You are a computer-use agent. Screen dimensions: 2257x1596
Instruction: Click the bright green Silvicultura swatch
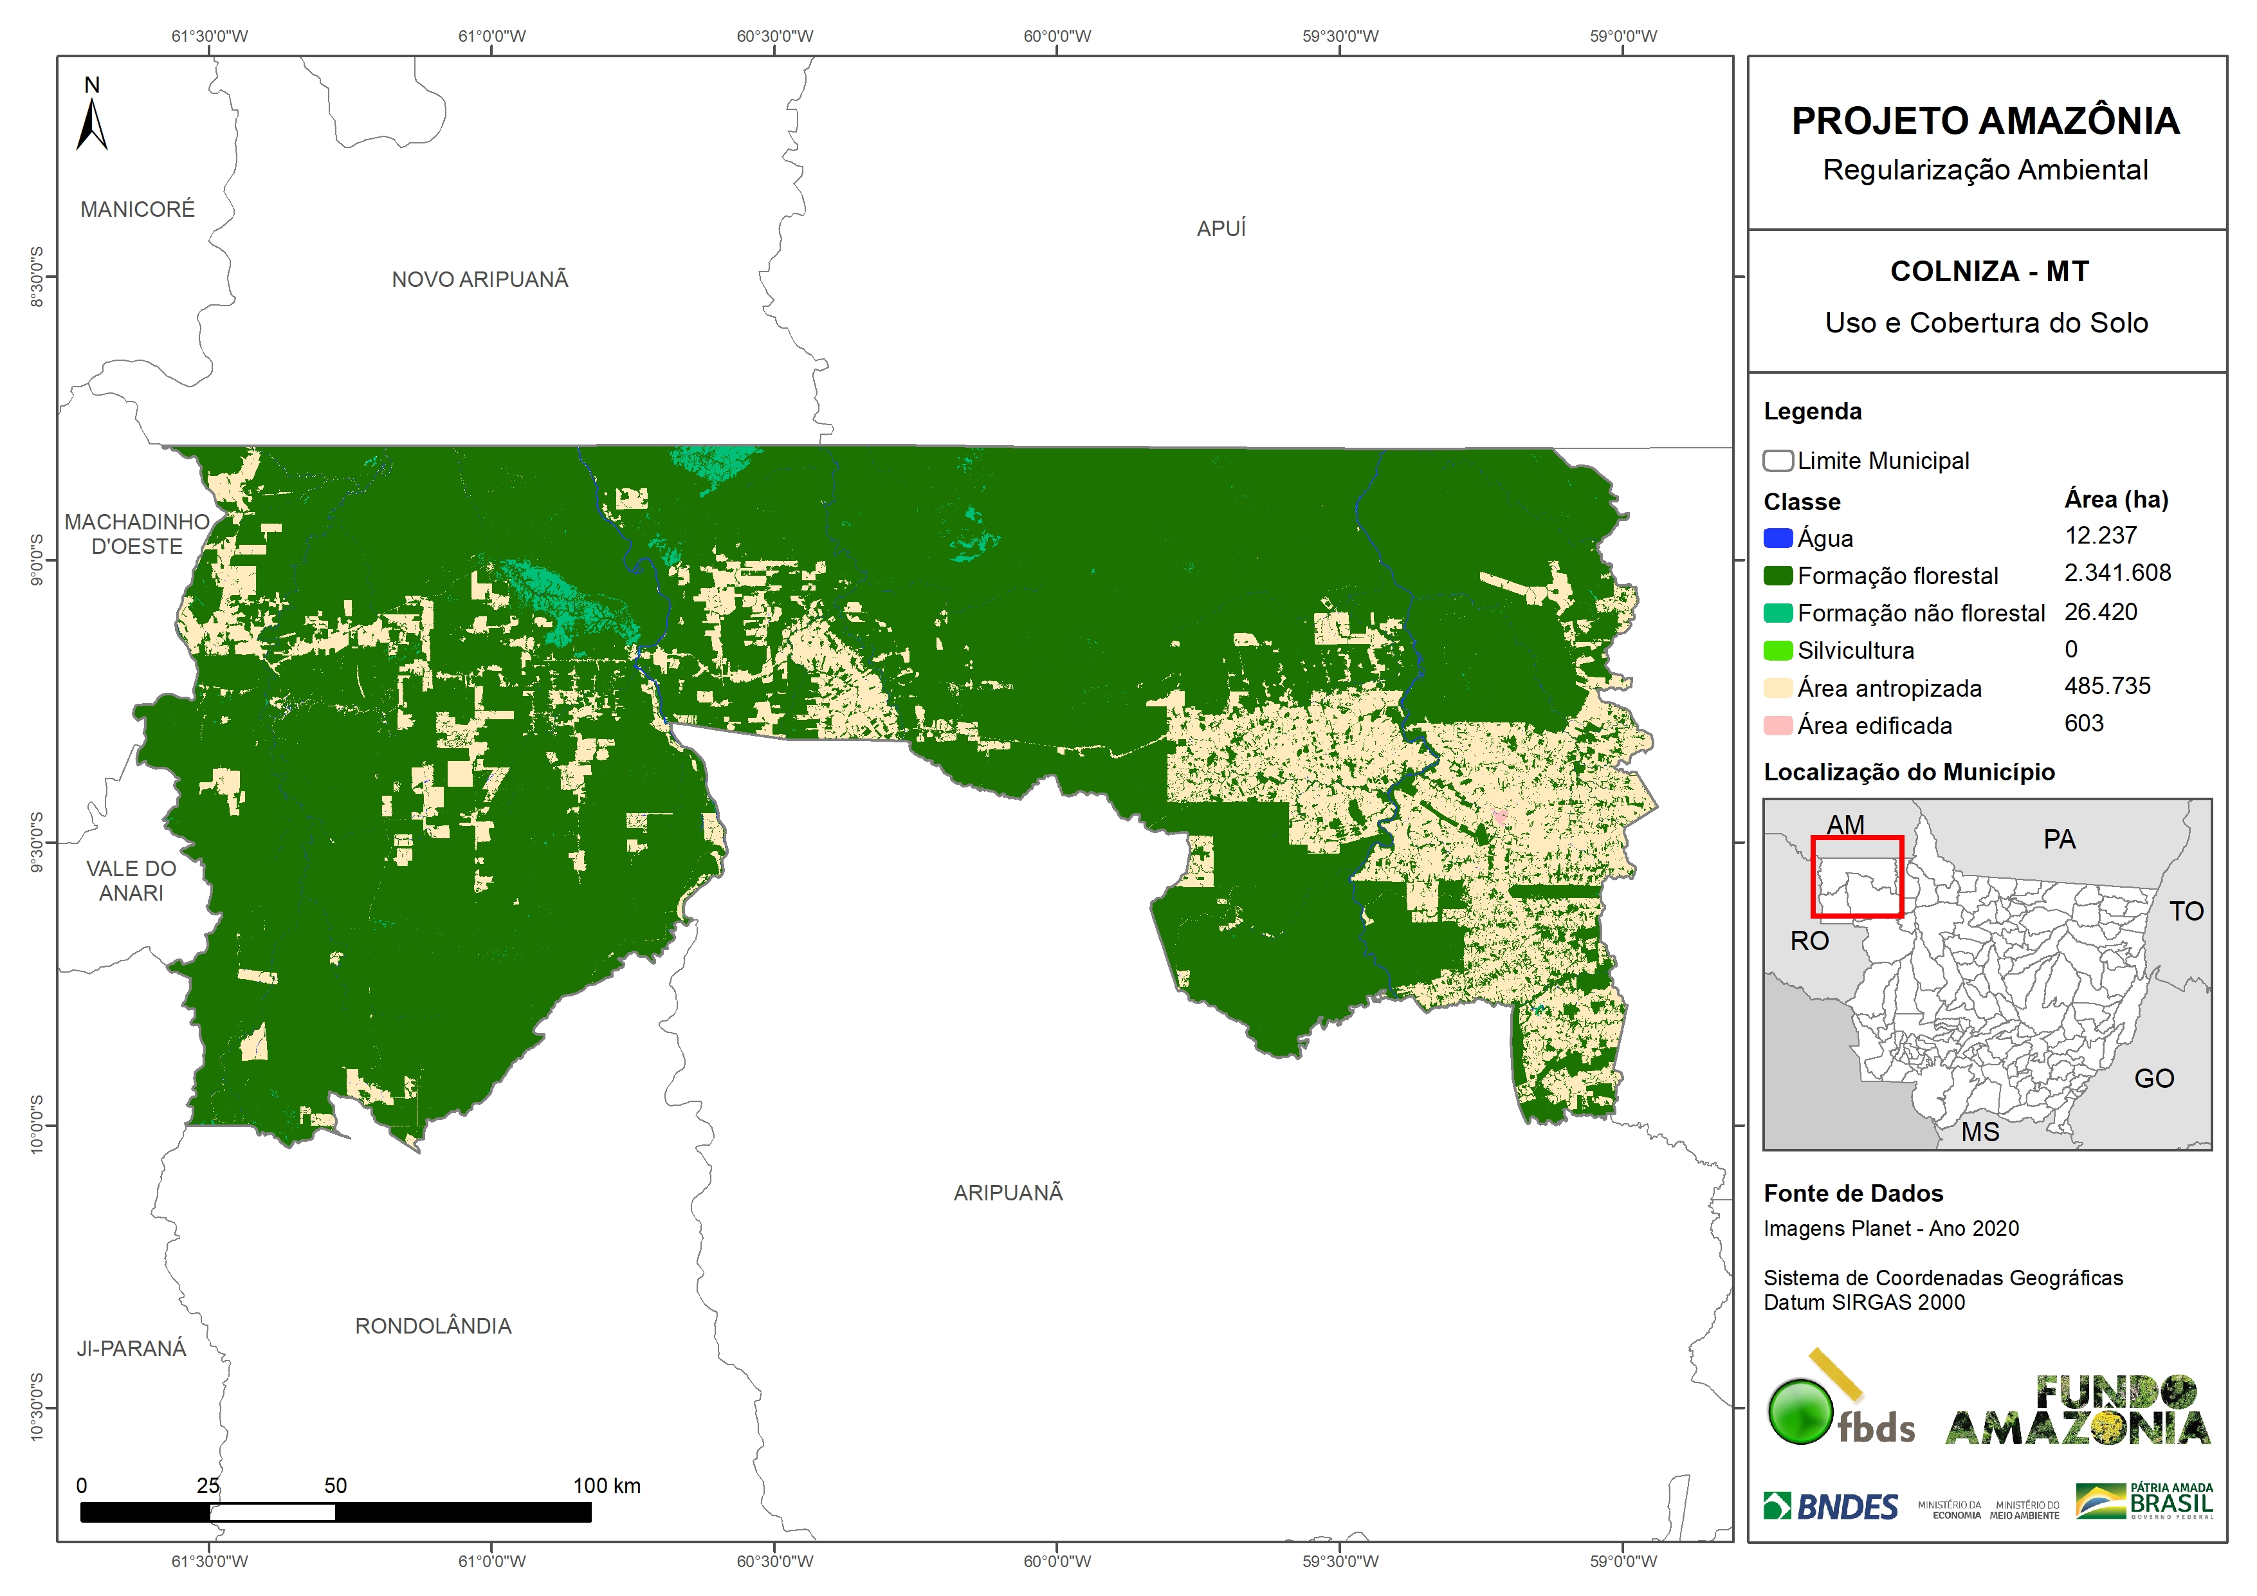click(1777, 651)
